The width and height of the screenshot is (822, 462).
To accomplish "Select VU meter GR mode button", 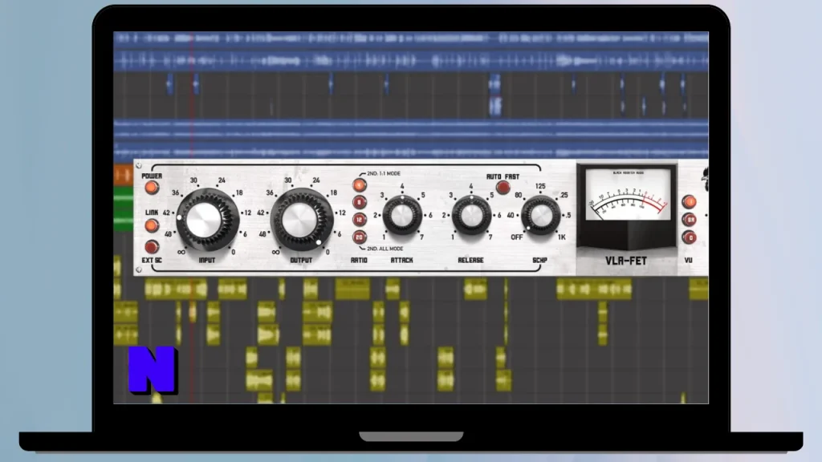I will pos(689,220).
